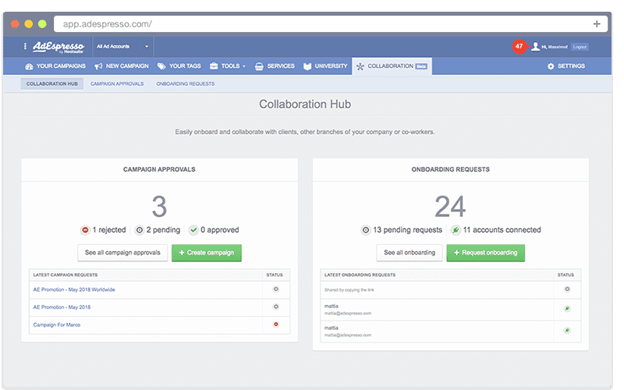Click the pending status icon in the shared link row
The image size is (624, 390).
(567, 289)
